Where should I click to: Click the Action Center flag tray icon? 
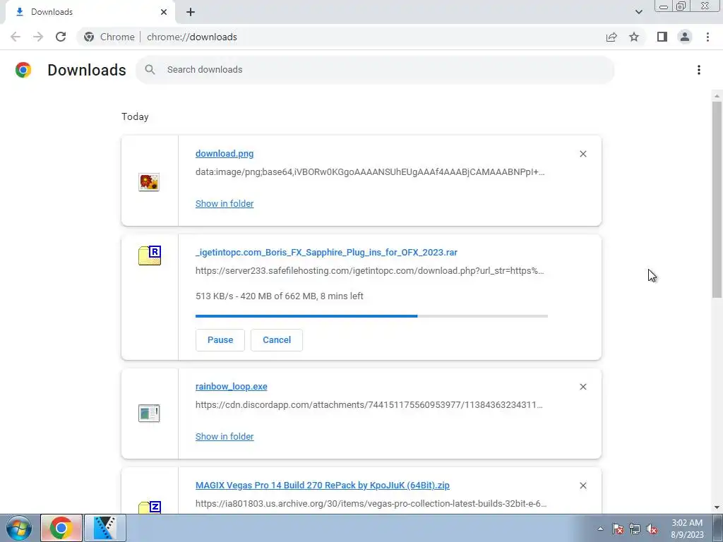pos(617,529)
